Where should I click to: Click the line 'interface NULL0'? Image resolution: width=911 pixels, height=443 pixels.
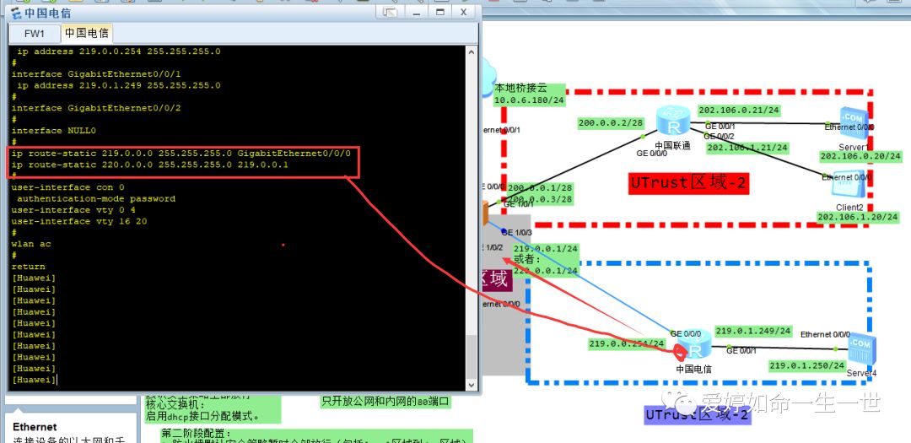click(53, 131)
